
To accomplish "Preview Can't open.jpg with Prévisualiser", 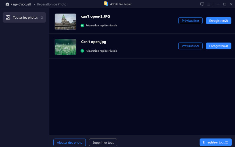I will click(190, 46).
